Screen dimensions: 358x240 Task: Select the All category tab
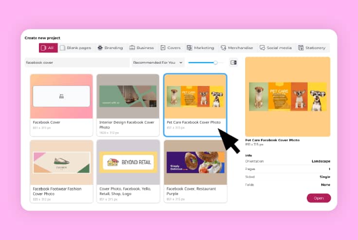coord(48,48)
